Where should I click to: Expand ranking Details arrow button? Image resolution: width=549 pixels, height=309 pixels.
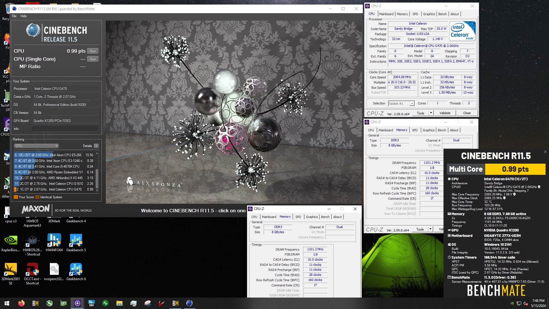coord(96,146)
